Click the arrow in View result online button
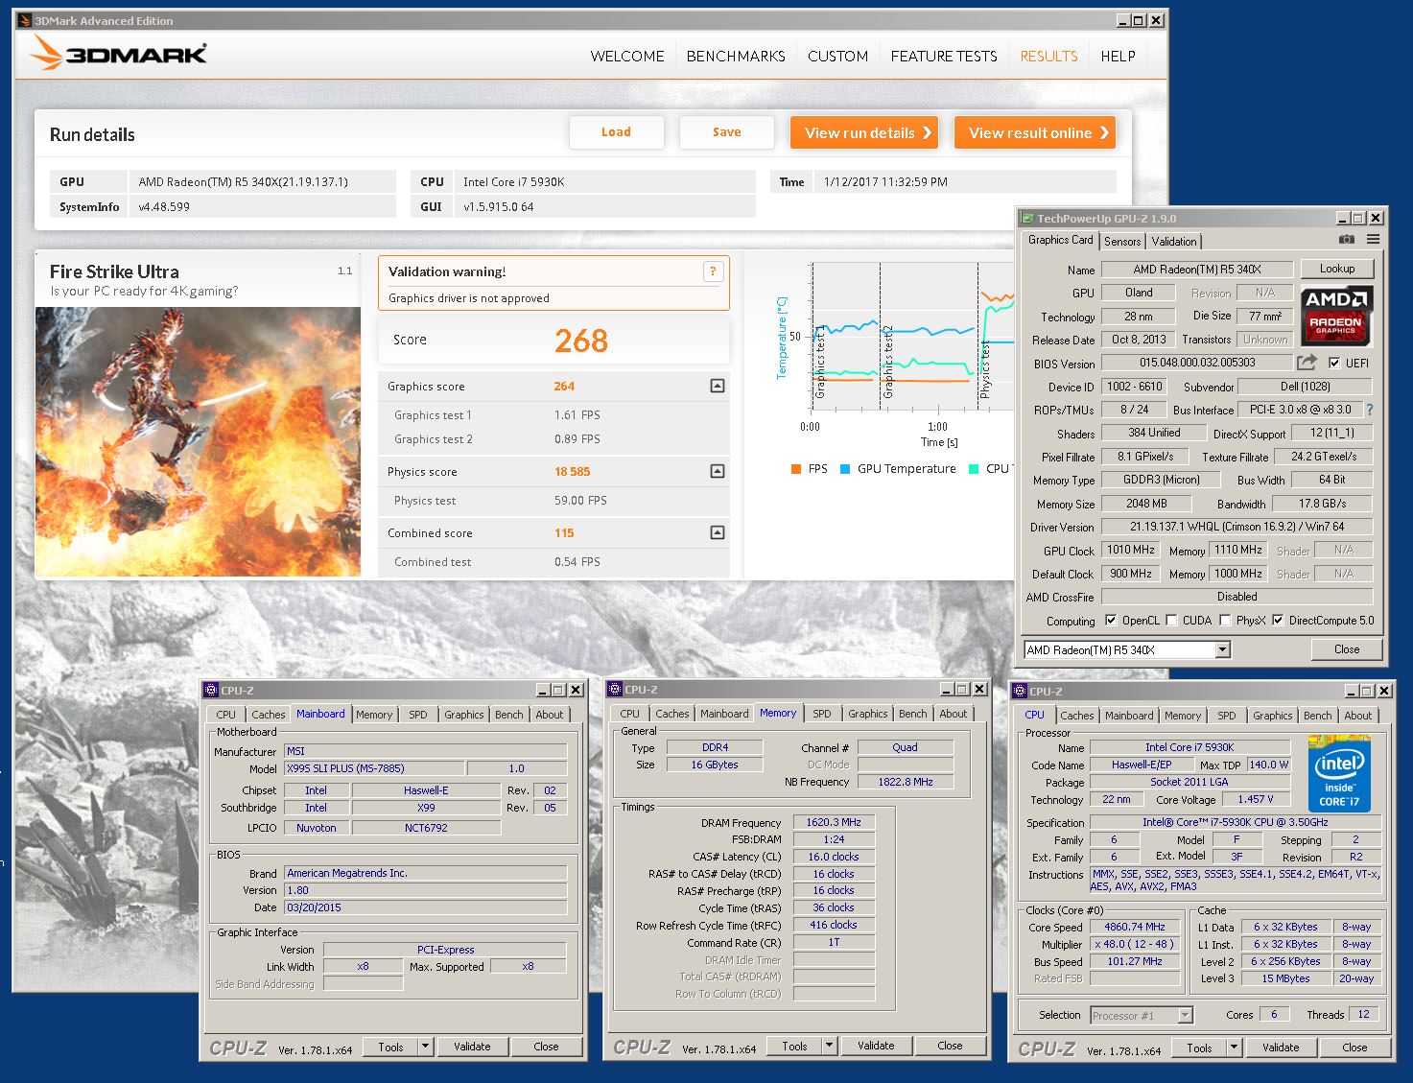 (x=1104, y=132)
